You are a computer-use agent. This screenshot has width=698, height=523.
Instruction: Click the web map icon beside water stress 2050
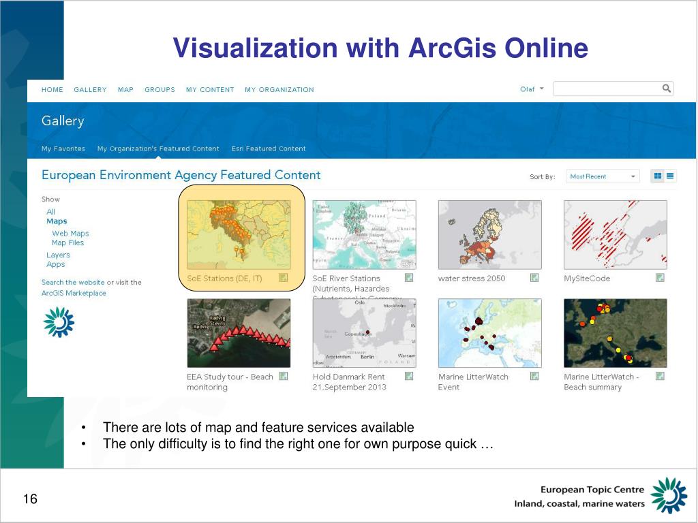pos(534,278)
